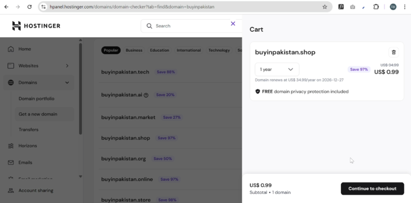This screenshot has width=411, height=203.
Task: Reload the page in browser
Action: 29,7
